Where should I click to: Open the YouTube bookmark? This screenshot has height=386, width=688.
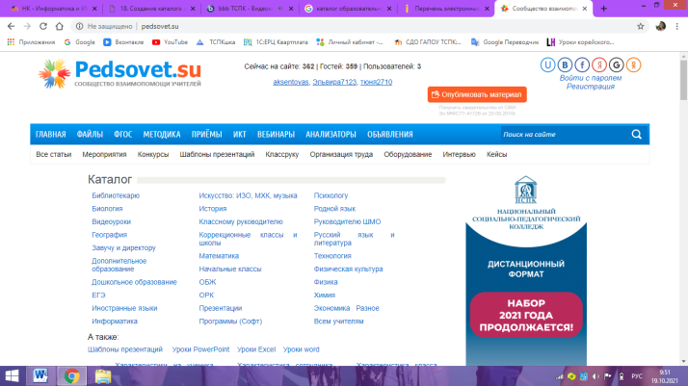pyautogui.click(x=170, y=42)
